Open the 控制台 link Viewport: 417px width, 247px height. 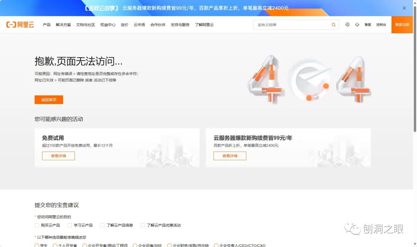click(381, 25)
